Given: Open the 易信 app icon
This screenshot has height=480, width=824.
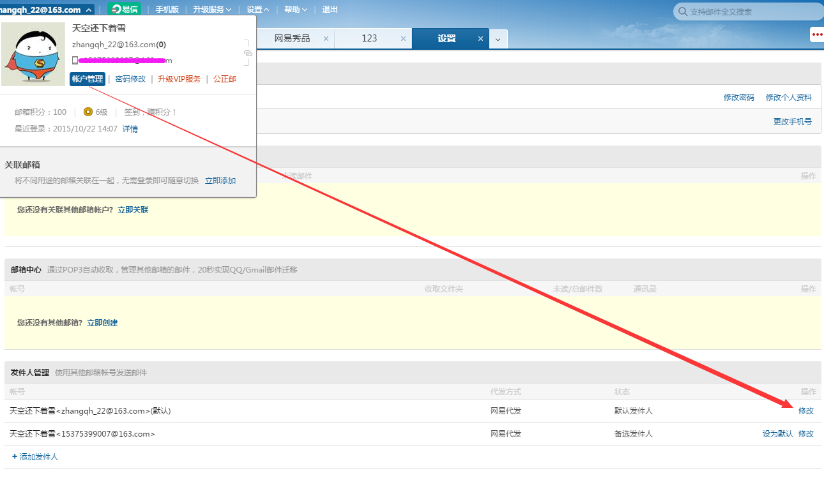Looking at the screenshot, I should (x=124, y=10).
